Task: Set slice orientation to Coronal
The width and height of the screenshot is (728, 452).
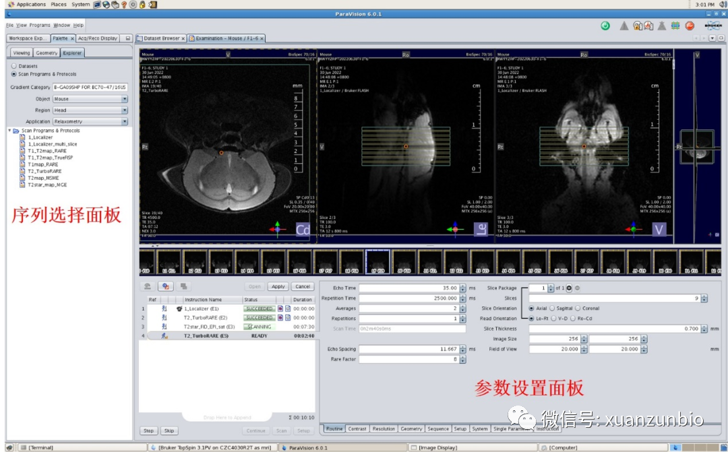Action: 578,308
